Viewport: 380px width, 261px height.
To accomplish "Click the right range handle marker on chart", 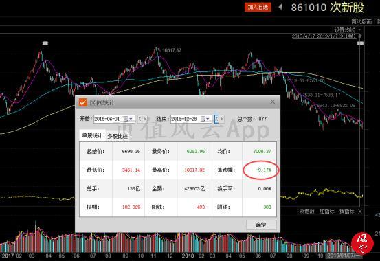I will tap(360, 43).
